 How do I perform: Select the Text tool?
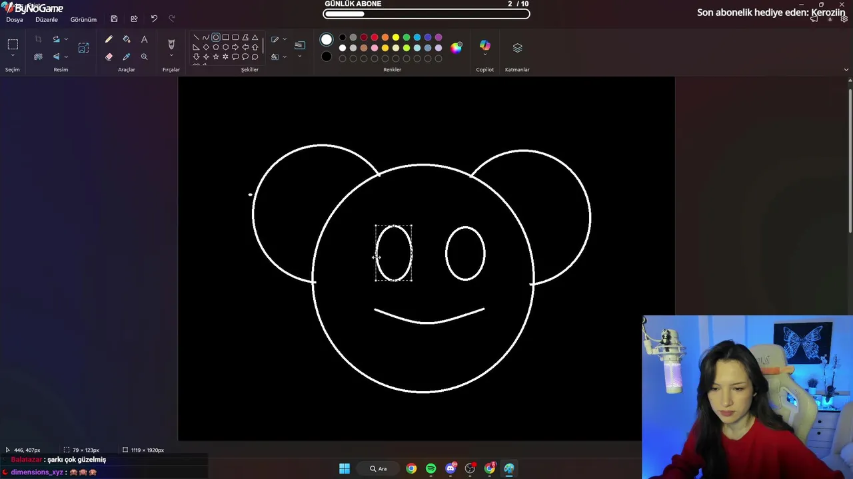(x=144, y=40)
